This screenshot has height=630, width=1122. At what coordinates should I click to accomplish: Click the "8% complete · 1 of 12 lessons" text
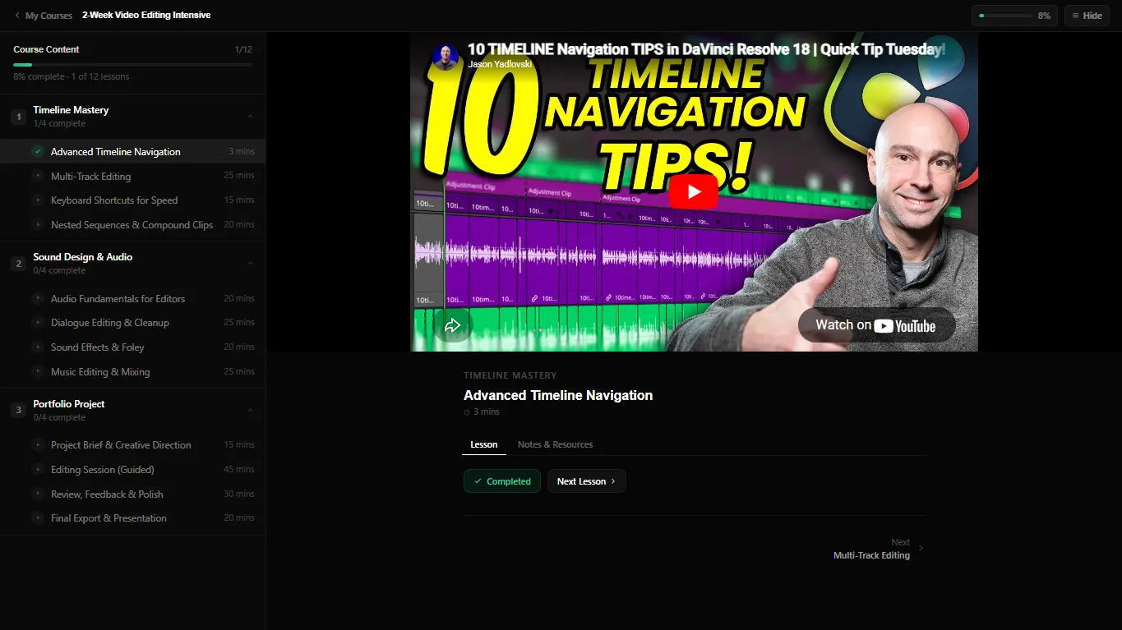(x=72, y=76)
